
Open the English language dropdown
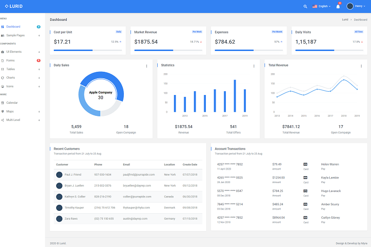[321, 6]
